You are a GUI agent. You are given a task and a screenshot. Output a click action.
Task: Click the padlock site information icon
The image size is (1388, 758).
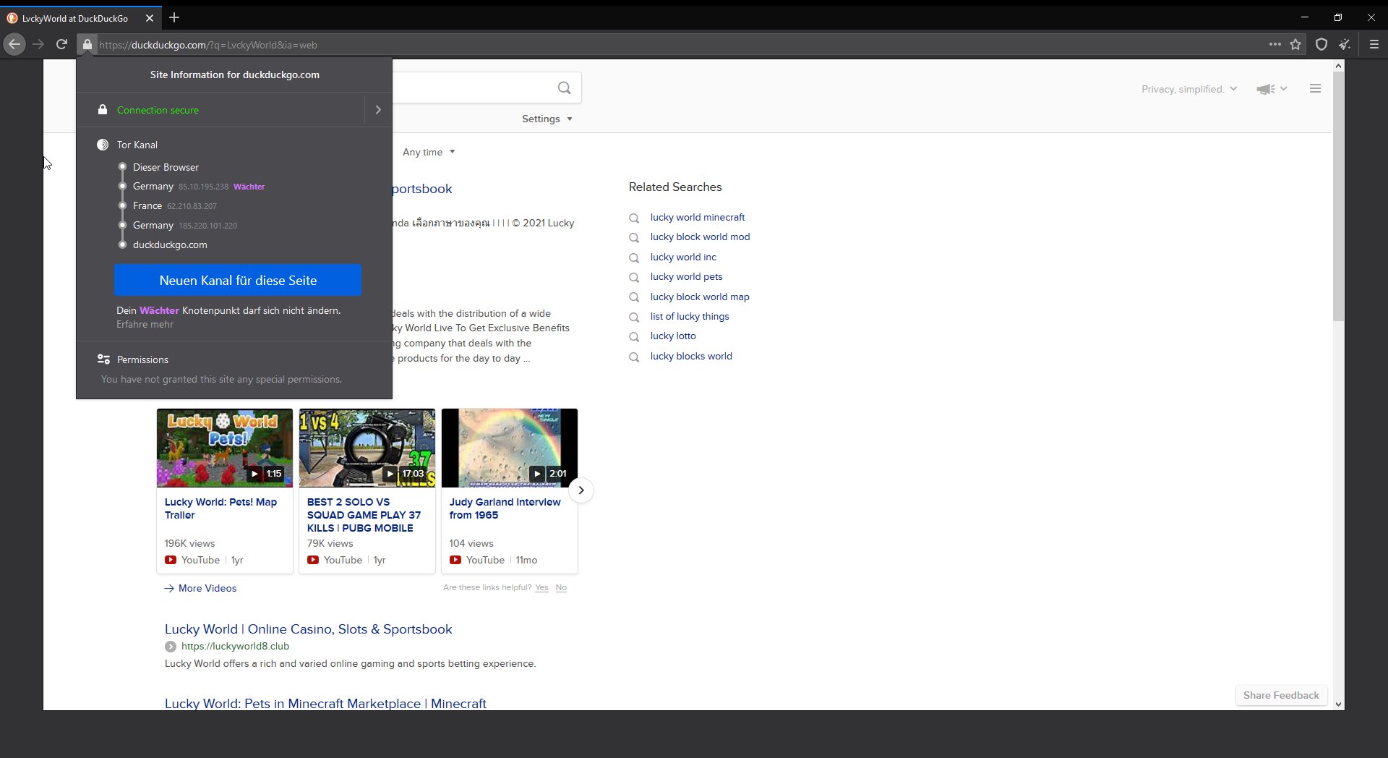point(87,45)
